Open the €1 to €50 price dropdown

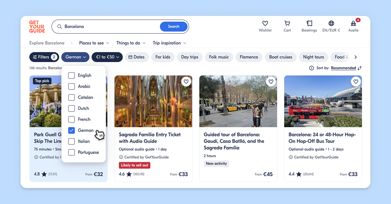[x=107, y=57]
